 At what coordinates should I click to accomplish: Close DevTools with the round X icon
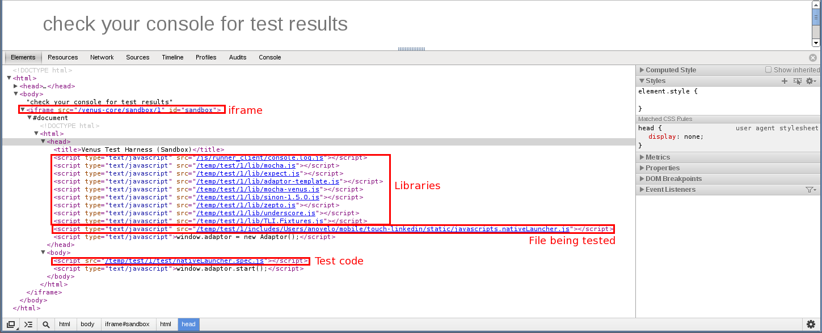point(813,57)
